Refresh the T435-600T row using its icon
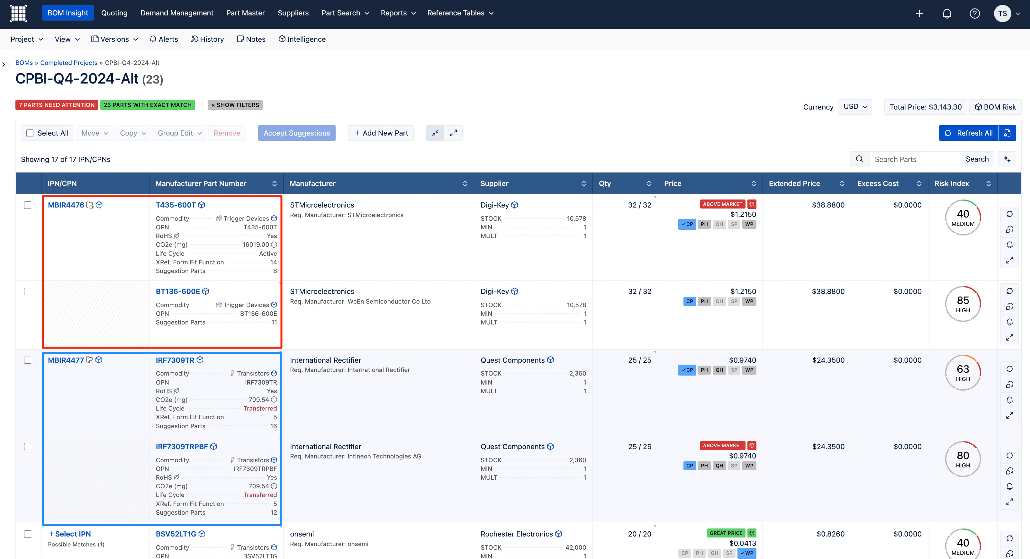Image resolution: width=1030 pixels, height=559 pixels. coord(1010,214)
